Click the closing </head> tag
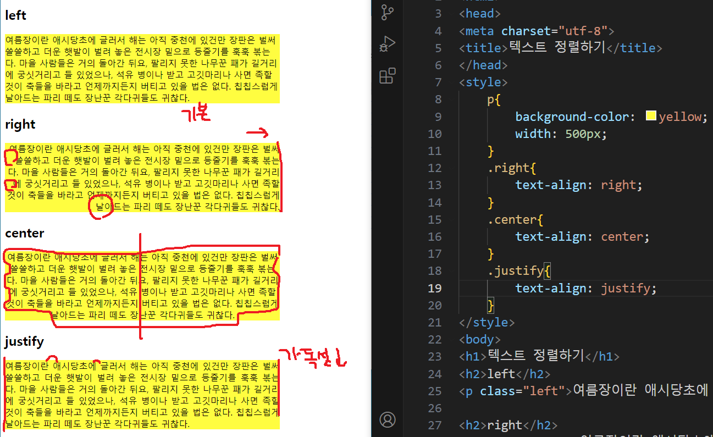The width and height of the screenshot is (713, 437). [x=484, y=65]
